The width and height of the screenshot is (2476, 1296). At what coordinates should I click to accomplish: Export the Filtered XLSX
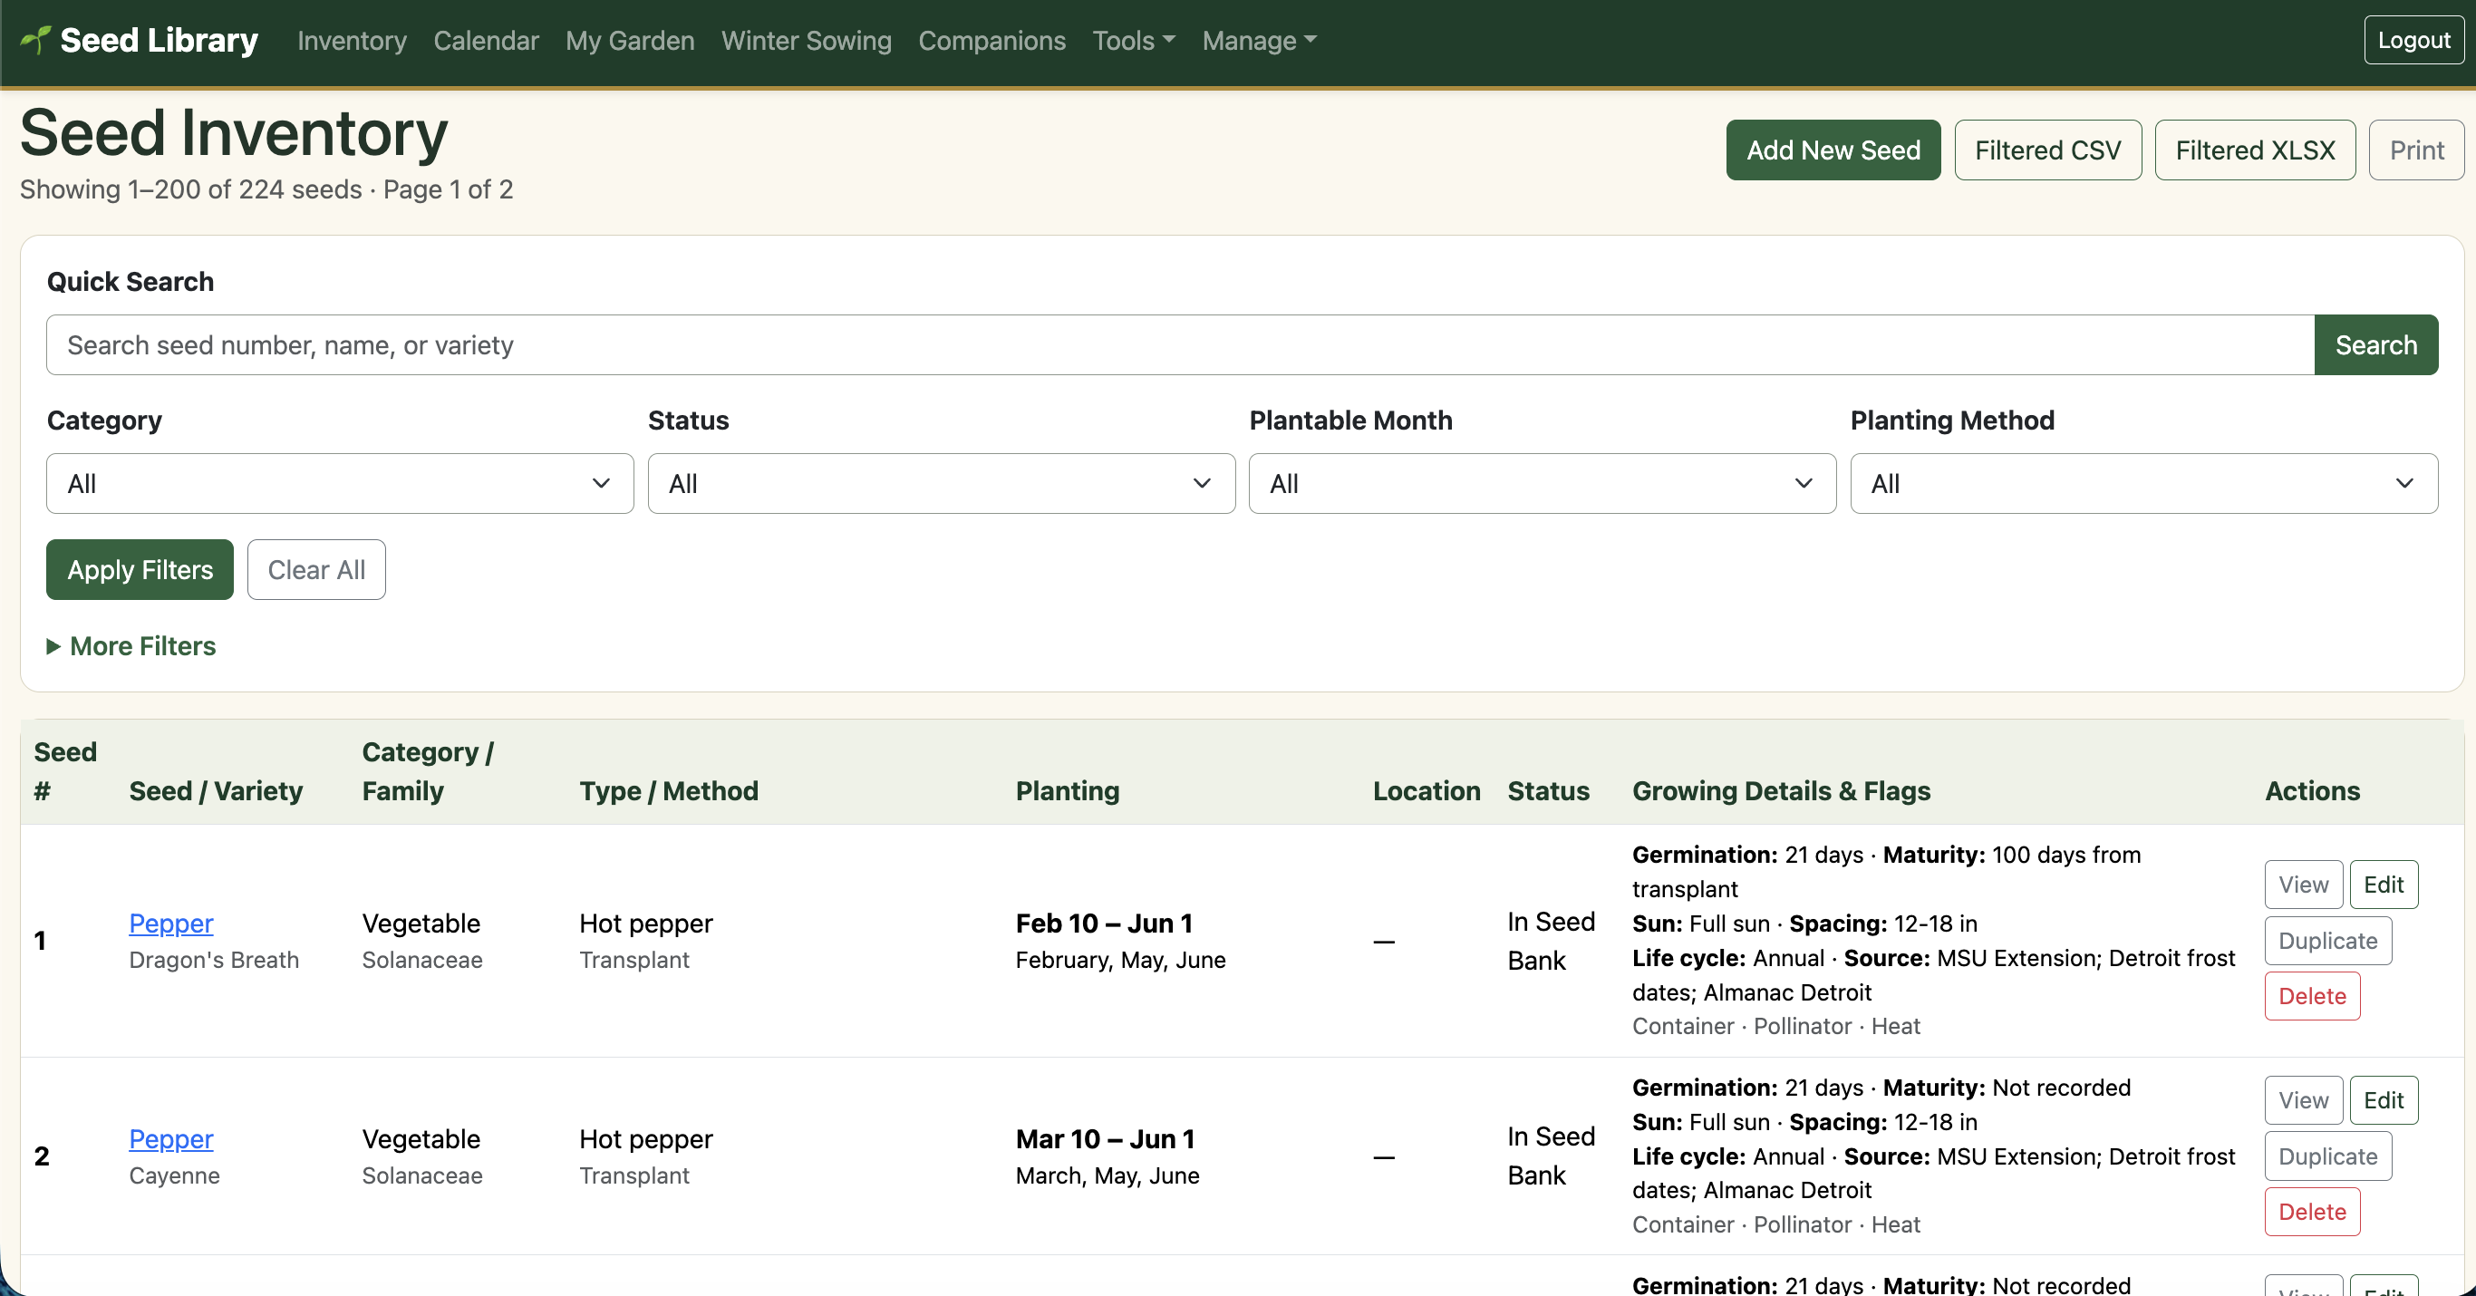tap(2255, 150)
